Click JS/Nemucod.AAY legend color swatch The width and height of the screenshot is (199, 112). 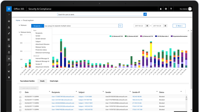126,36
